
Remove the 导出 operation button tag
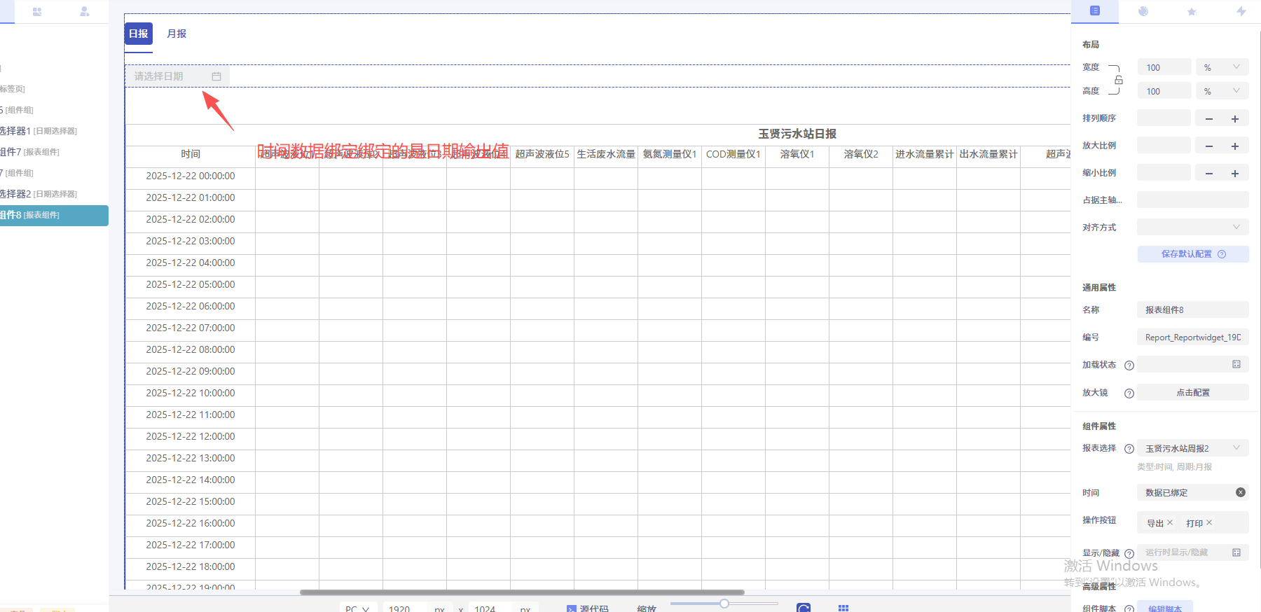[1170, 522]
